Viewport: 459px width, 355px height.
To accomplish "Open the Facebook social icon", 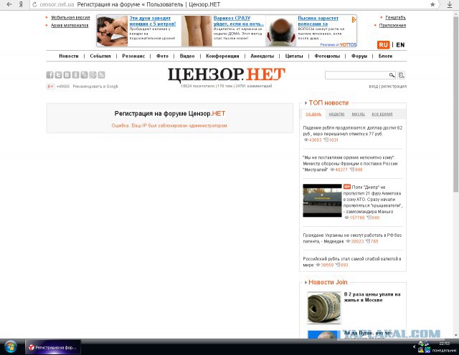I will click(x=49, y=75).
